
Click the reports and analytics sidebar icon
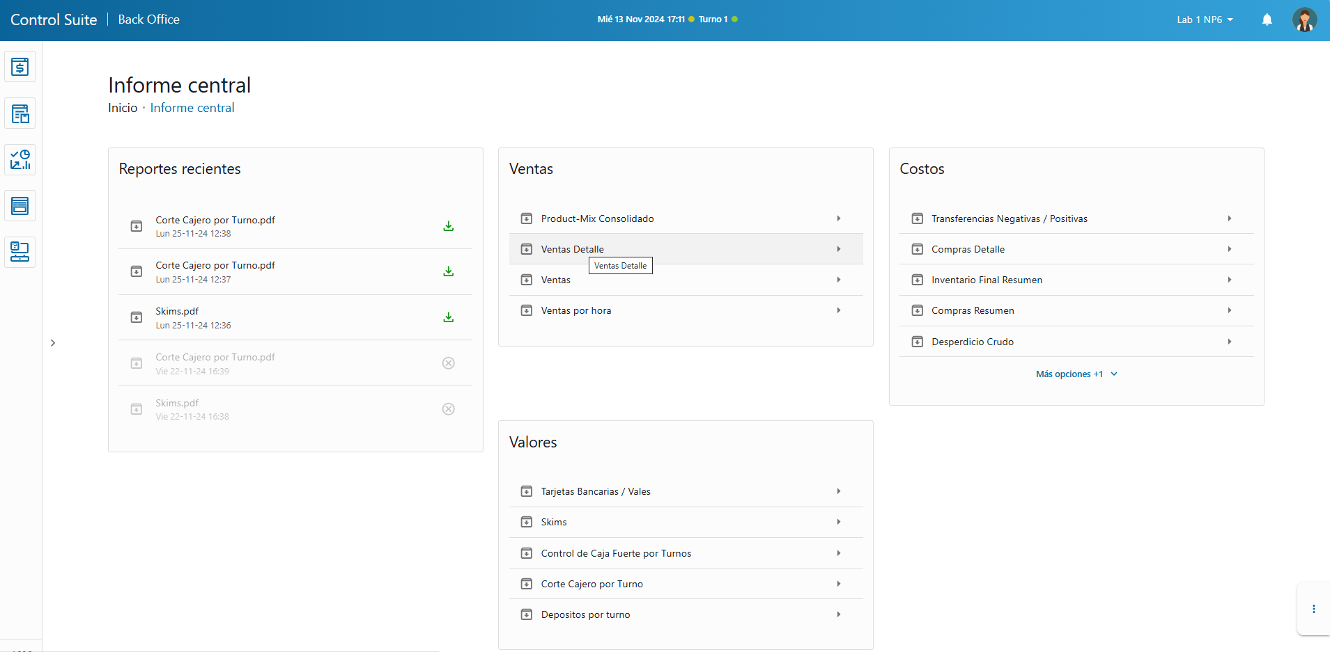pos(20,160)
